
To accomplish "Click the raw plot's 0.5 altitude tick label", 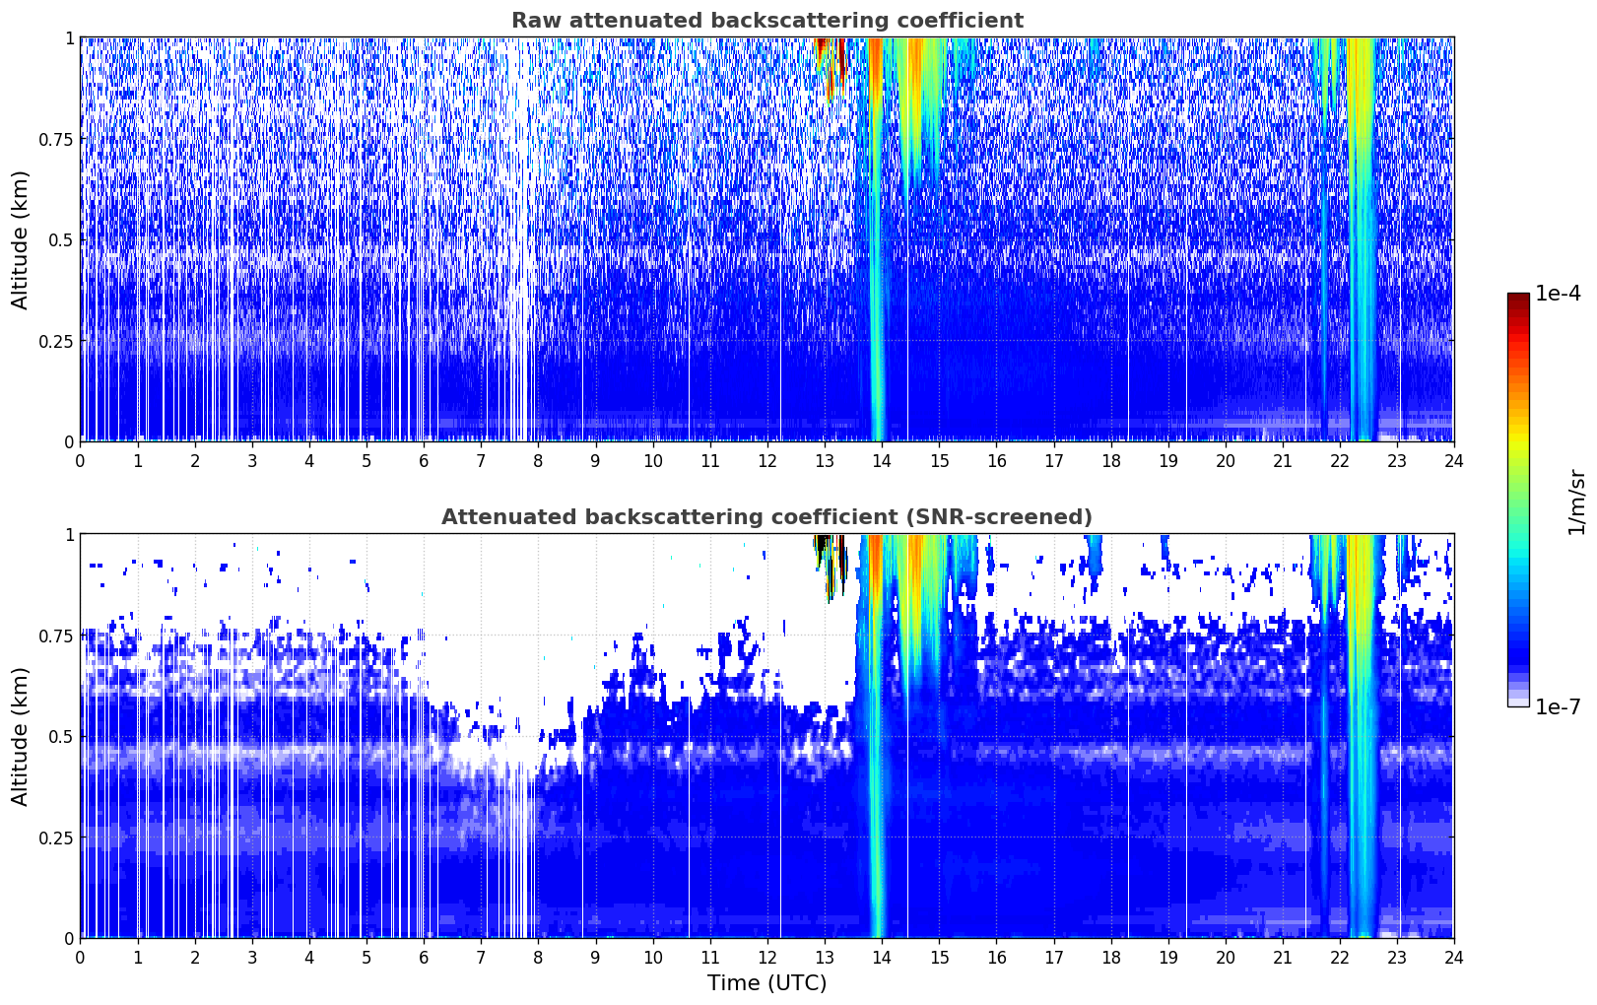I will [61, 240].
